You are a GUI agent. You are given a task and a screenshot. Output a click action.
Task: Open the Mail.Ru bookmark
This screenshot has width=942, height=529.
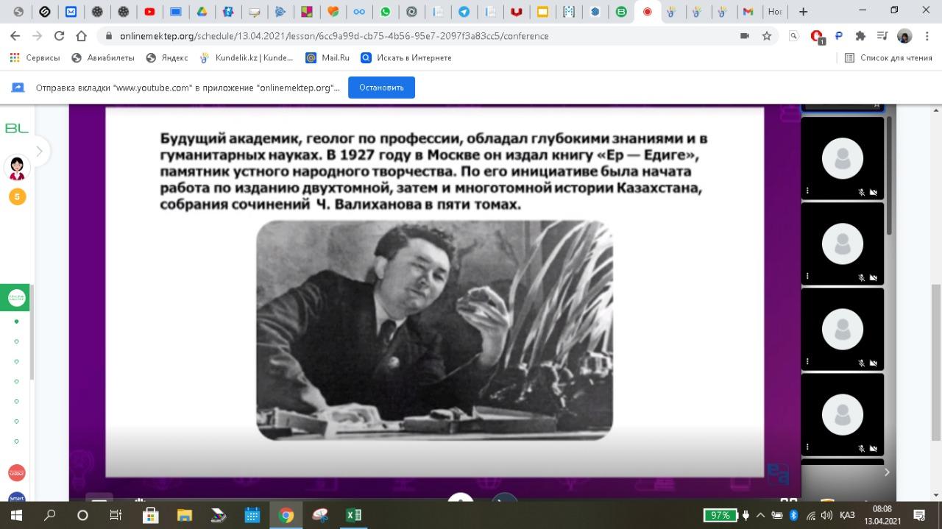[327, 57]
